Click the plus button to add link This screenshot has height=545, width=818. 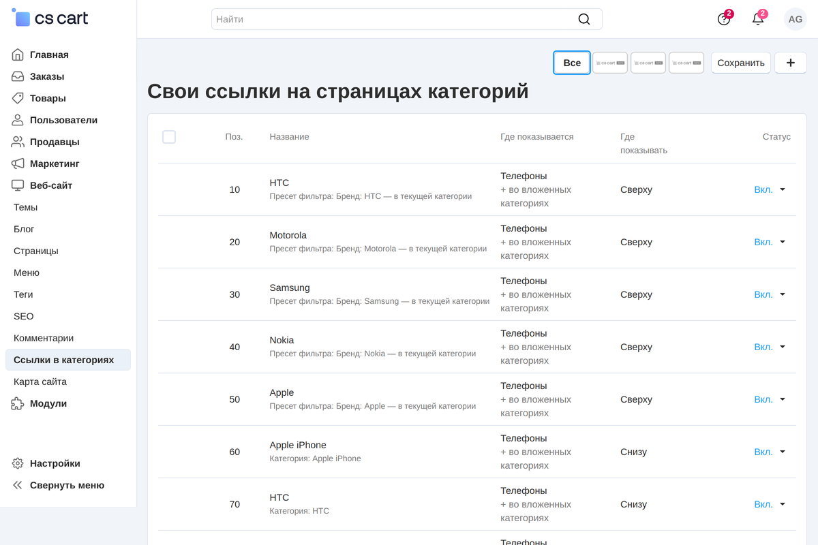click(791, 63)
